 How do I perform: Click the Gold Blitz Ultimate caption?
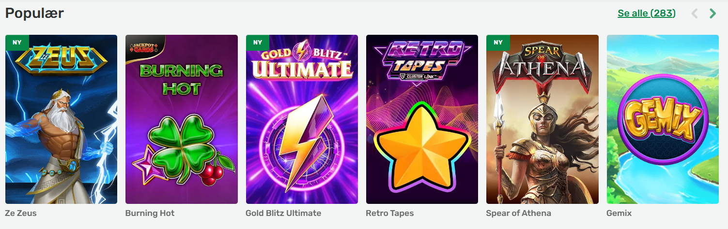coord(283,213)
